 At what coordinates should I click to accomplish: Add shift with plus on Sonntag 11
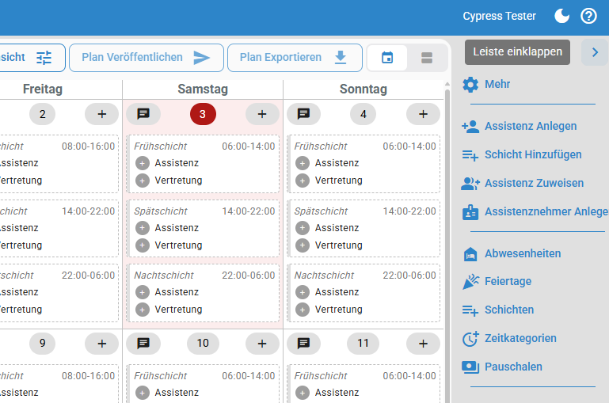coord(423,344)
